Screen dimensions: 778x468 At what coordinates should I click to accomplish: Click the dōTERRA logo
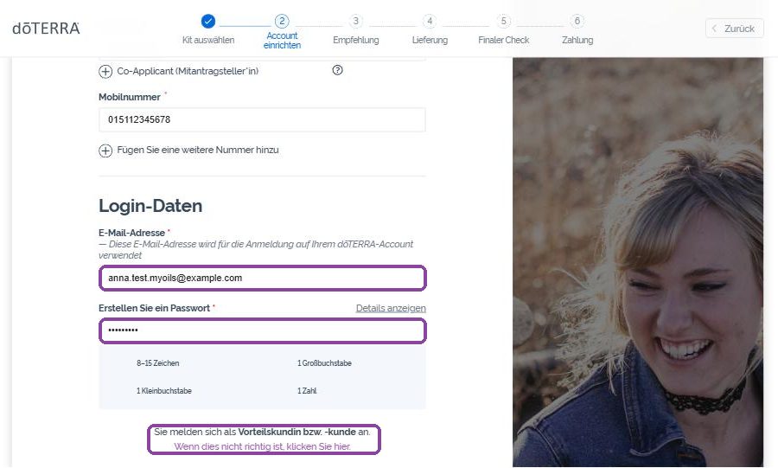(46, 29)
